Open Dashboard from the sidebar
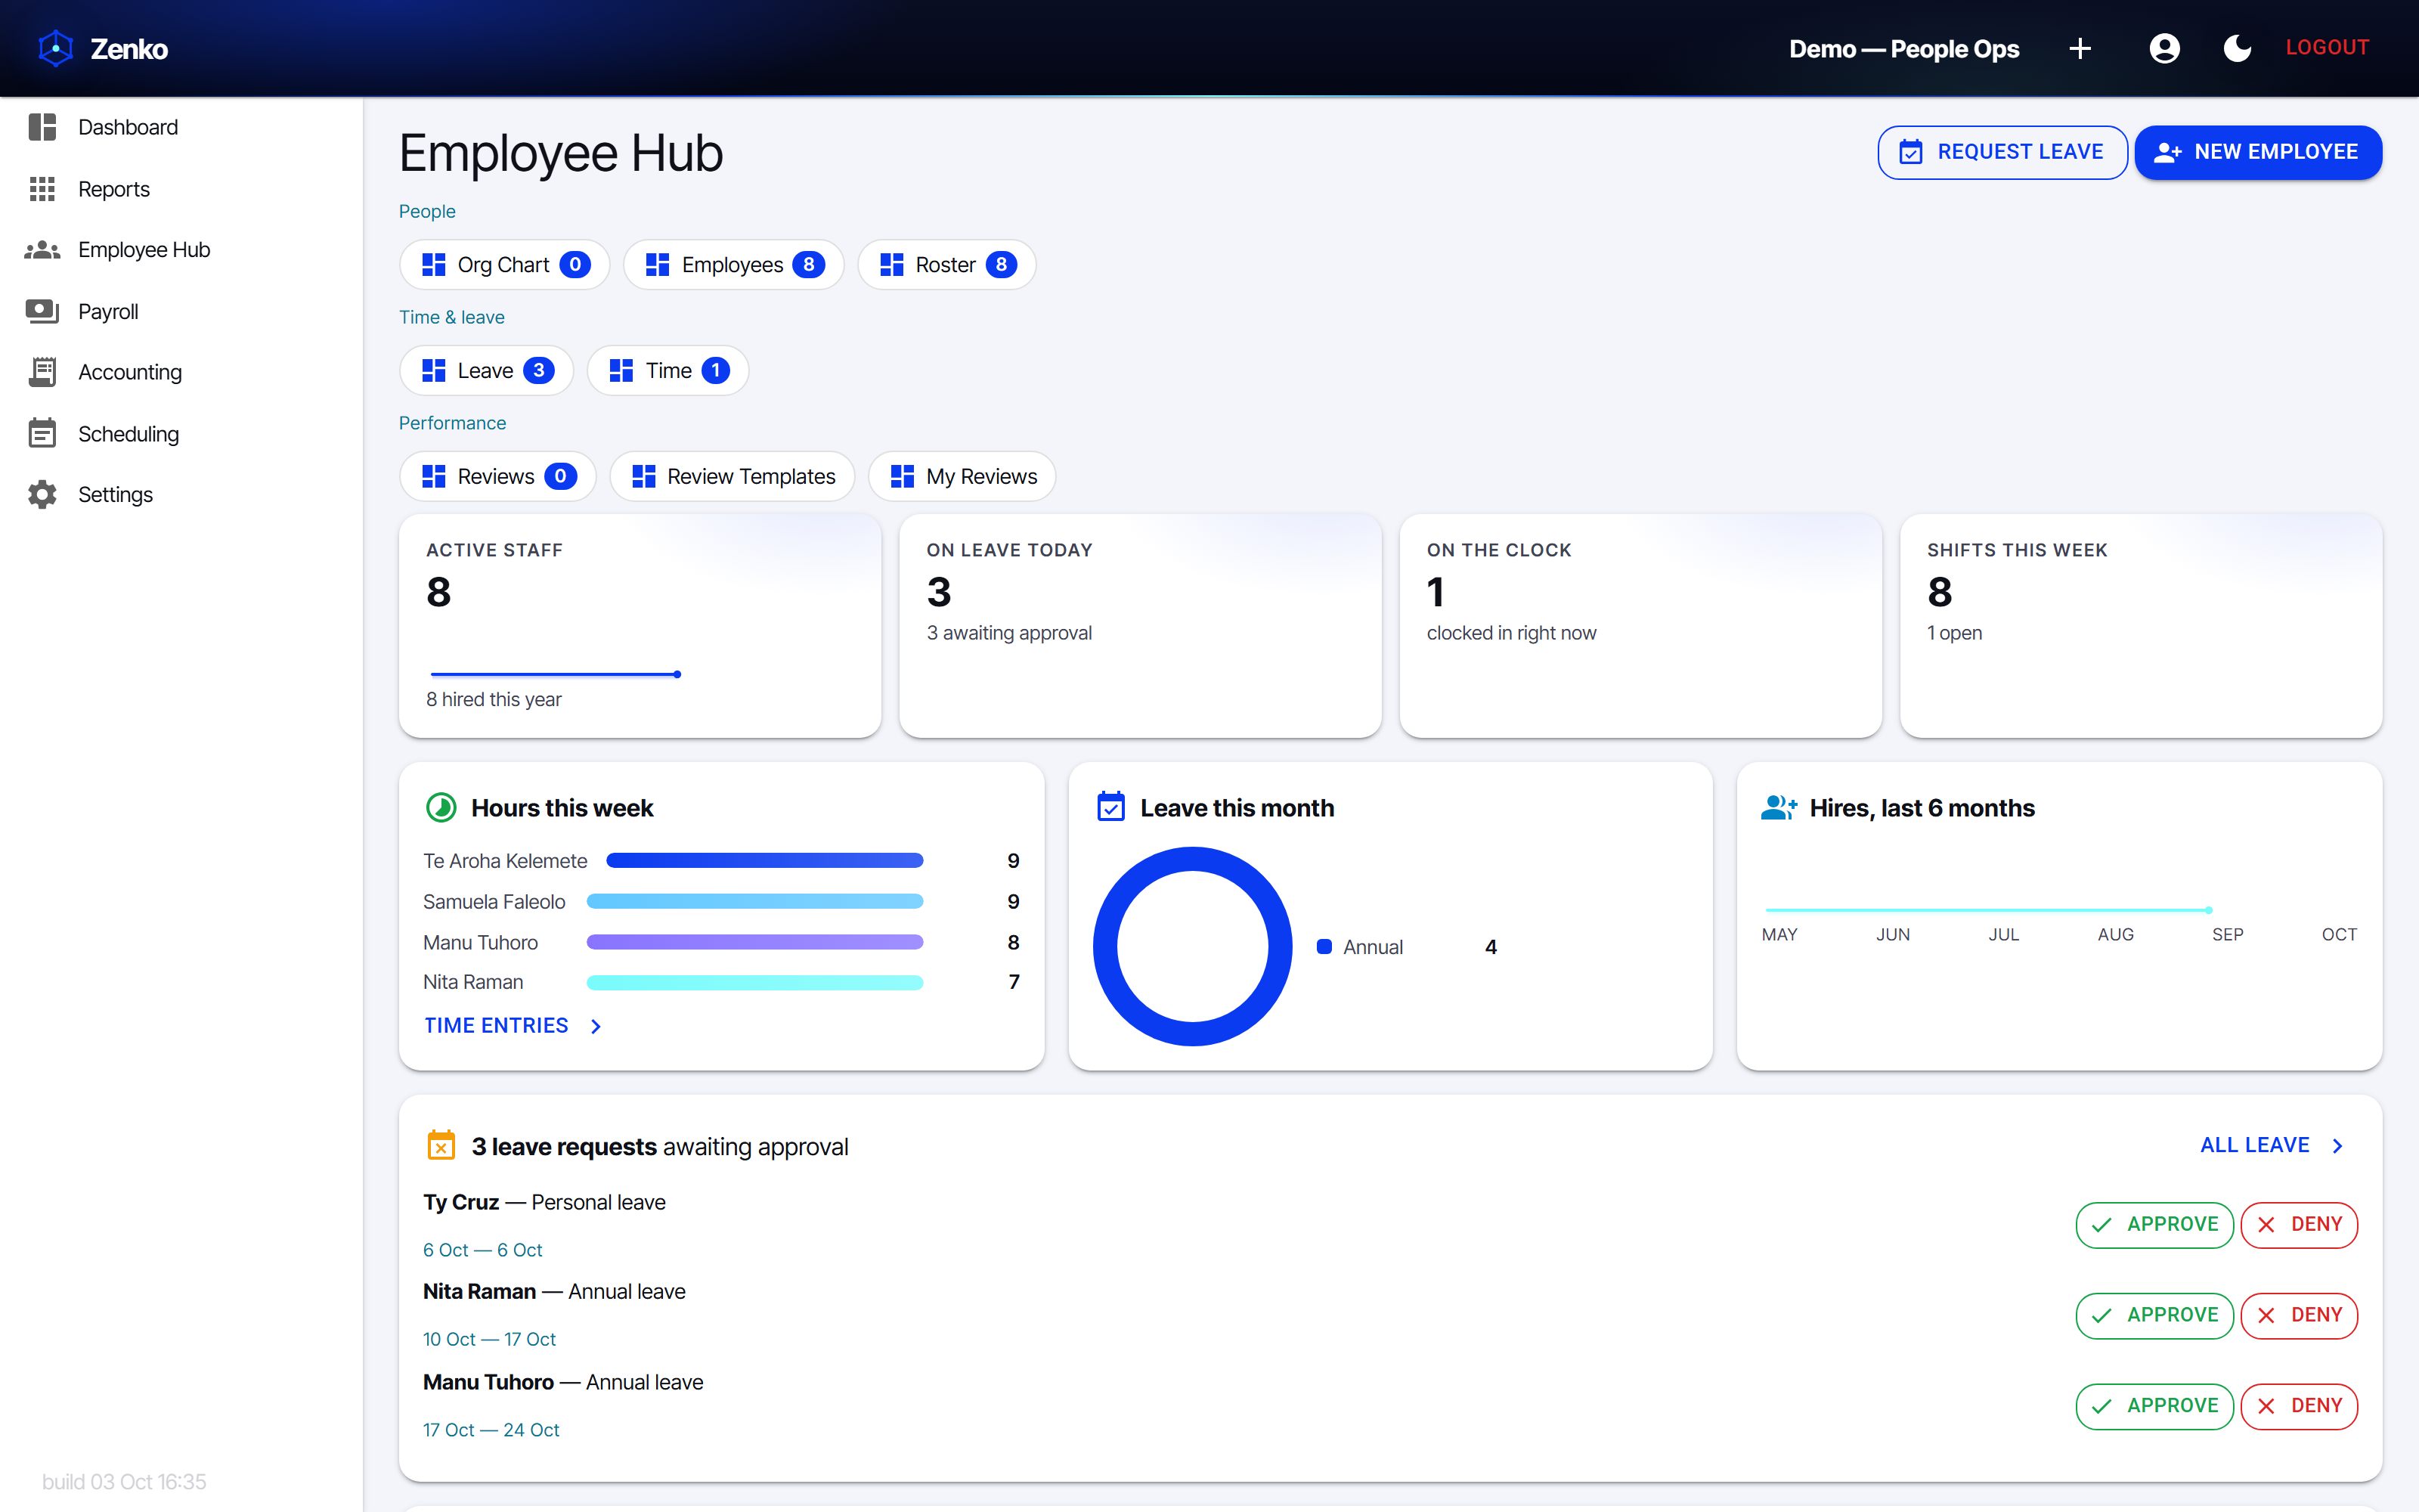 click(181, 127)
